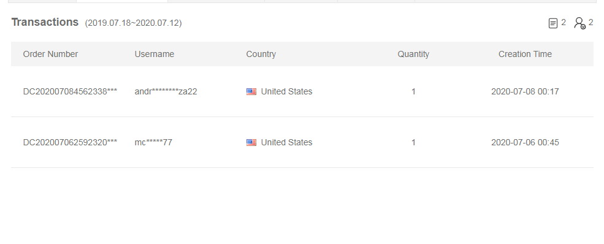Click username andr********za22
The image size is (604, 244).
coord(166,91)
